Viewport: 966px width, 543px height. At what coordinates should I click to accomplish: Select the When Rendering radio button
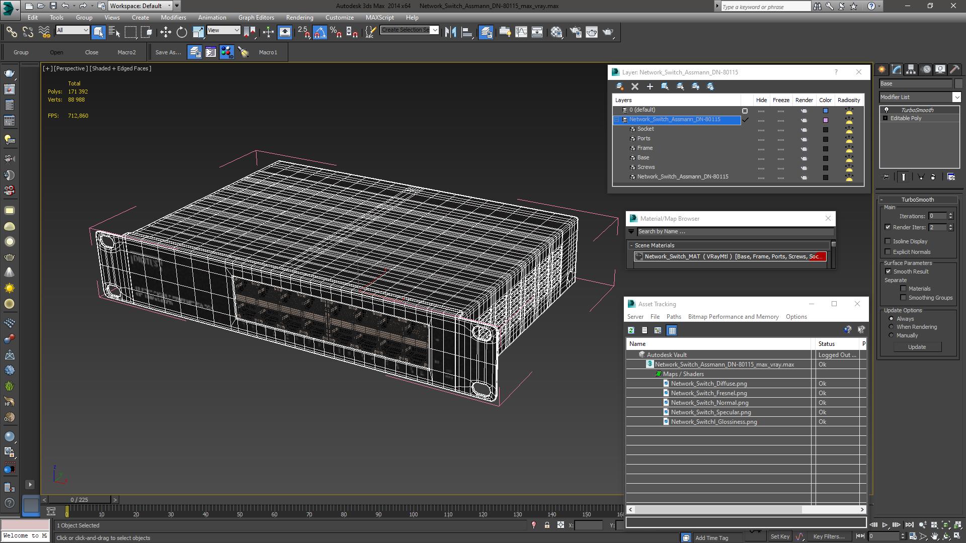click(892, 327)
